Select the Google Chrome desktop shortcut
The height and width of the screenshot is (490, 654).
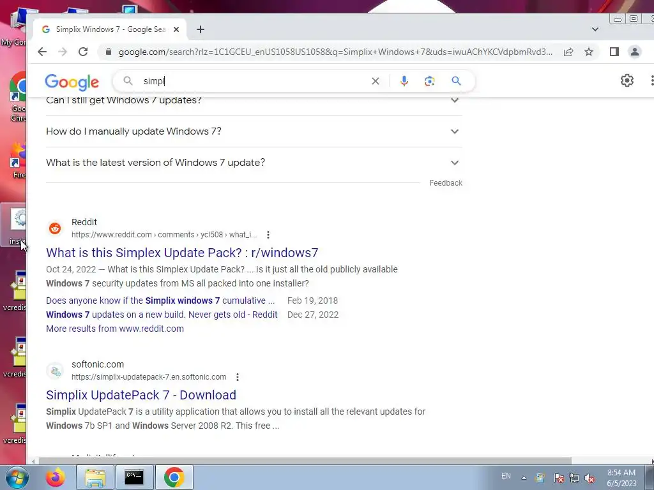pyautogui.click(x=17, y=97)
